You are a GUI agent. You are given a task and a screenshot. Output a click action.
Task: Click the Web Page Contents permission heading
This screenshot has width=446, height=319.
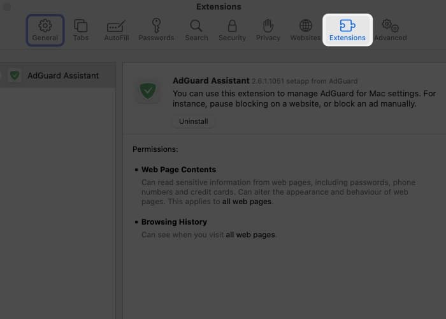178,170
